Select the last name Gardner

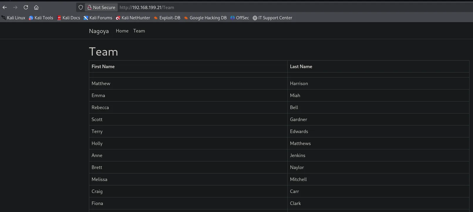pyautogui.click(x=299, y=119)
